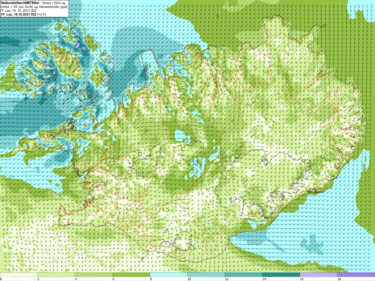Screen dimensions: 375x281
Task: Click the '12' label on the wind scale
Action: point(227,279)
